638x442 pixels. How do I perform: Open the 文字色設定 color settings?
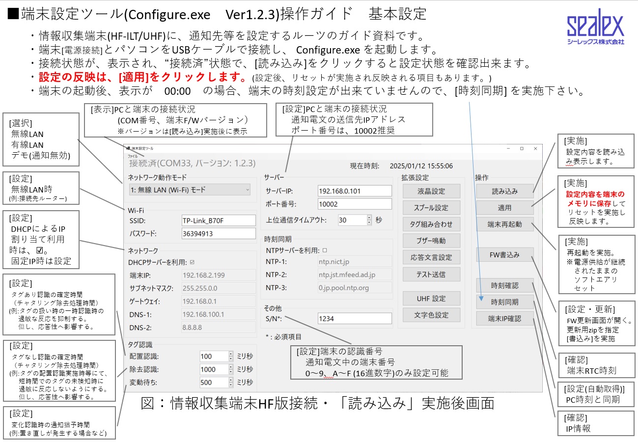pos(431,314)
